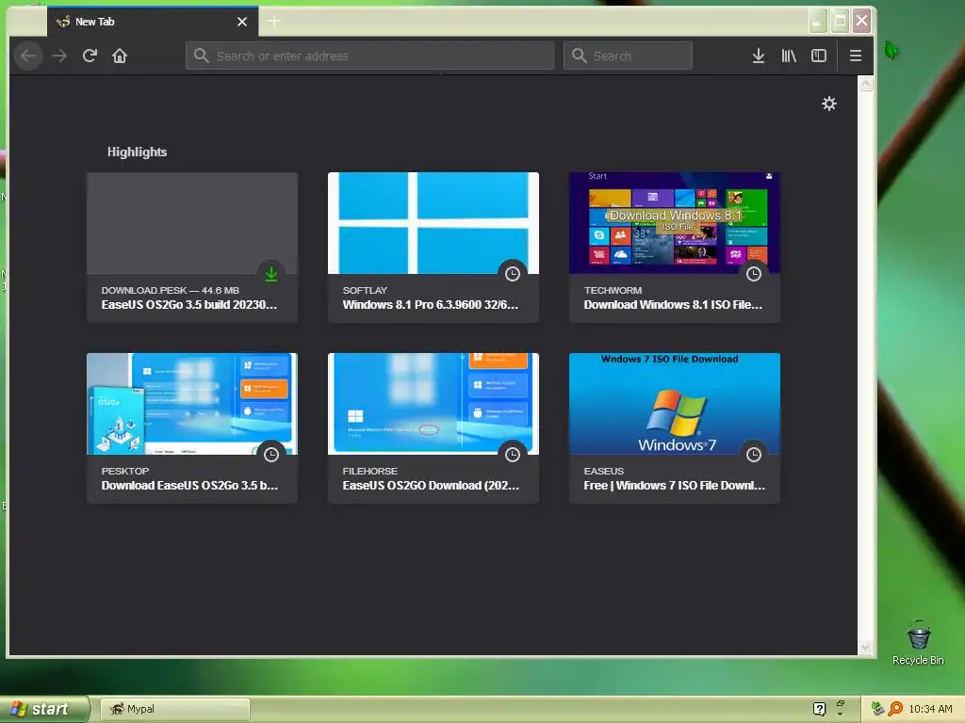Click history clock icon on Pesktop tile
The image size is (965, 723).
(270, 455)
